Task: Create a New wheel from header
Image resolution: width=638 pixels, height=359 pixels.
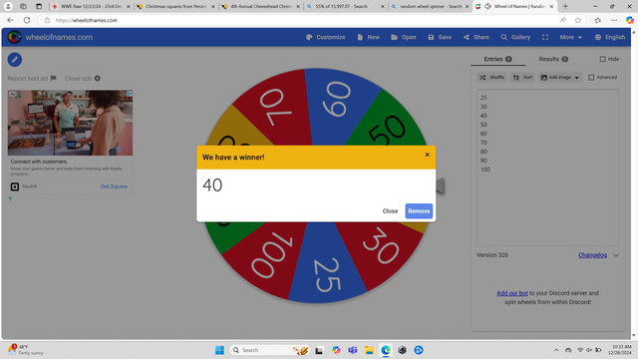Action: tap(368, 37)
